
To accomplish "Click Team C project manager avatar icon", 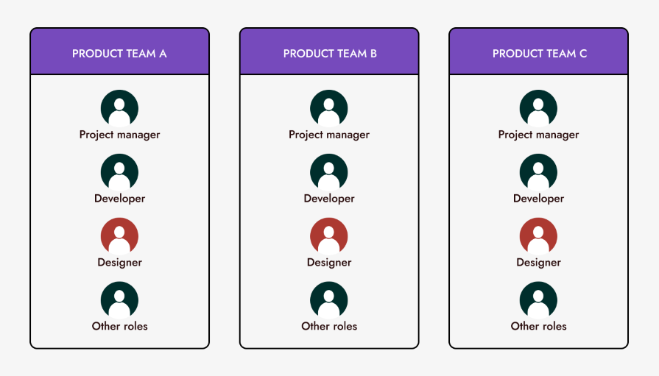I will tap(538, 108).
